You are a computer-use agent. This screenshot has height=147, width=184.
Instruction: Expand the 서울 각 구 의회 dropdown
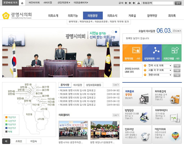(x=160, y=70)
